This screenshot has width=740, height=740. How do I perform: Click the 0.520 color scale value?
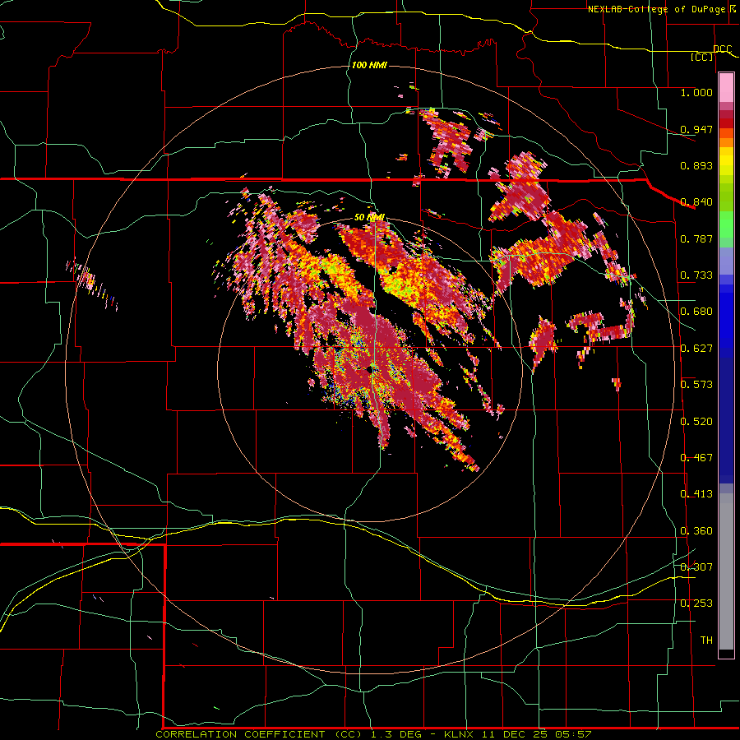696,422
